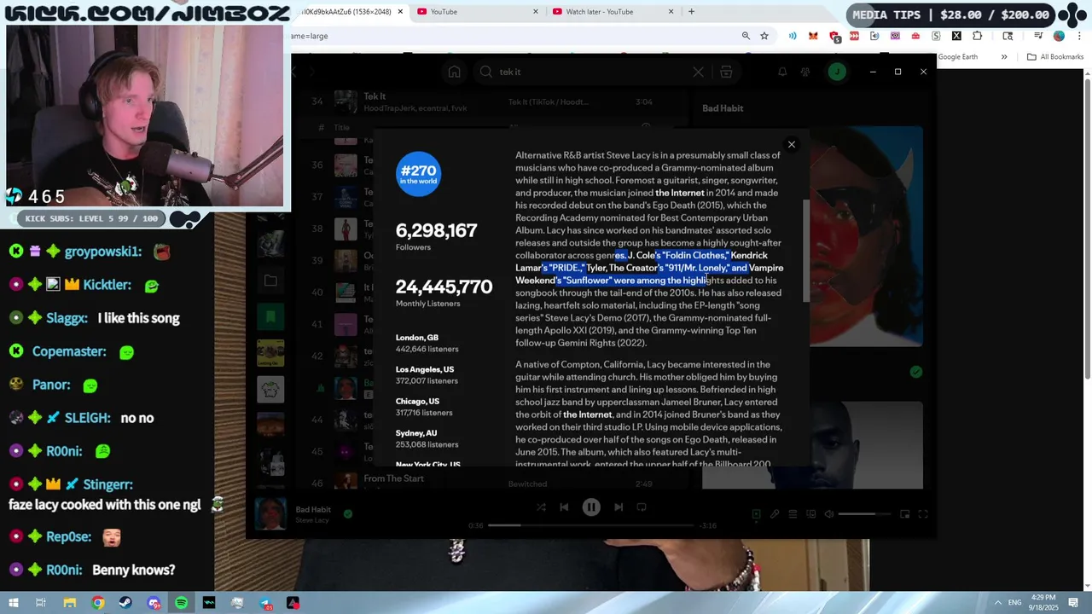Pause the Bad Habit playback
Viewport: 1092px width, 614px height.
click(x=591, y=507)
